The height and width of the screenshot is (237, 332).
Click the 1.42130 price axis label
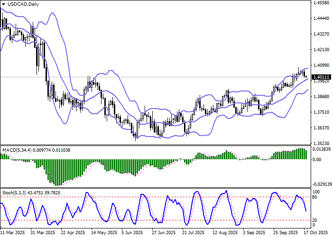click(322, 50)
